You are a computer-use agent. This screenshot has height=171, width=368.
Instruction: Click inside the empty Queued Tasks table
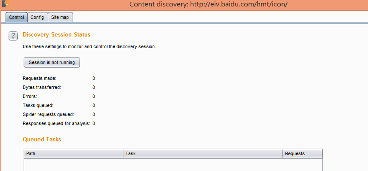[173, 165]
